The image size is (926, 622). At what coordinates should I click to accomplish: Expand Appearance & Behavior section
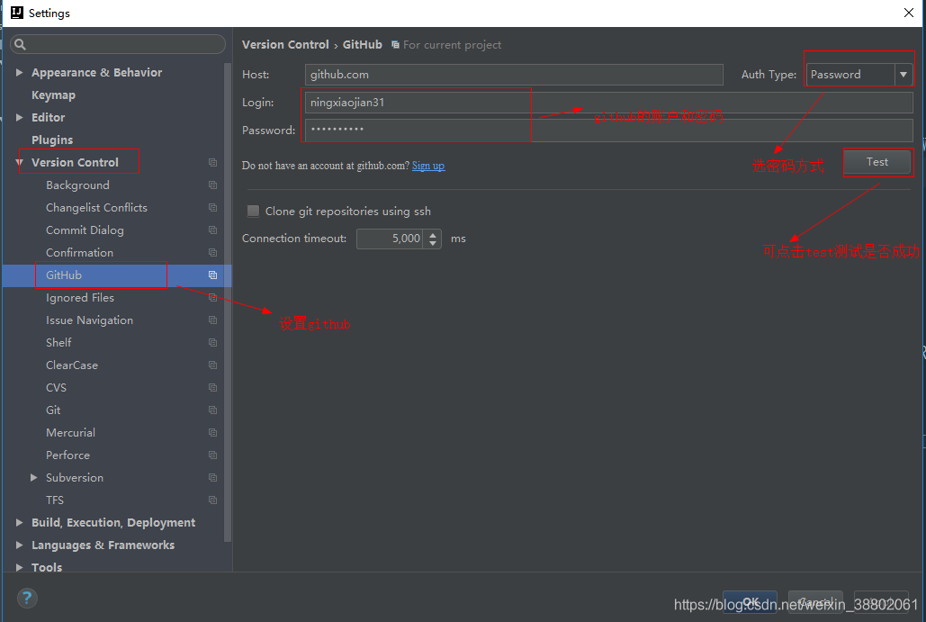click(20, 72)
